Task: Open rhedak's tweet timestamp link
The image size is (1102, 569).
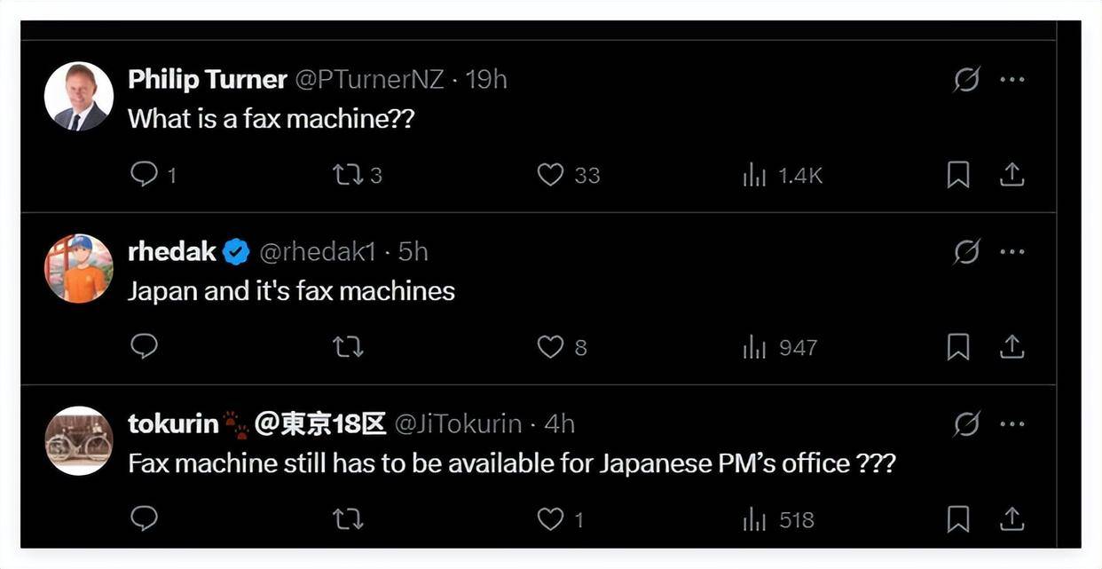Action: tap(413, 249)
